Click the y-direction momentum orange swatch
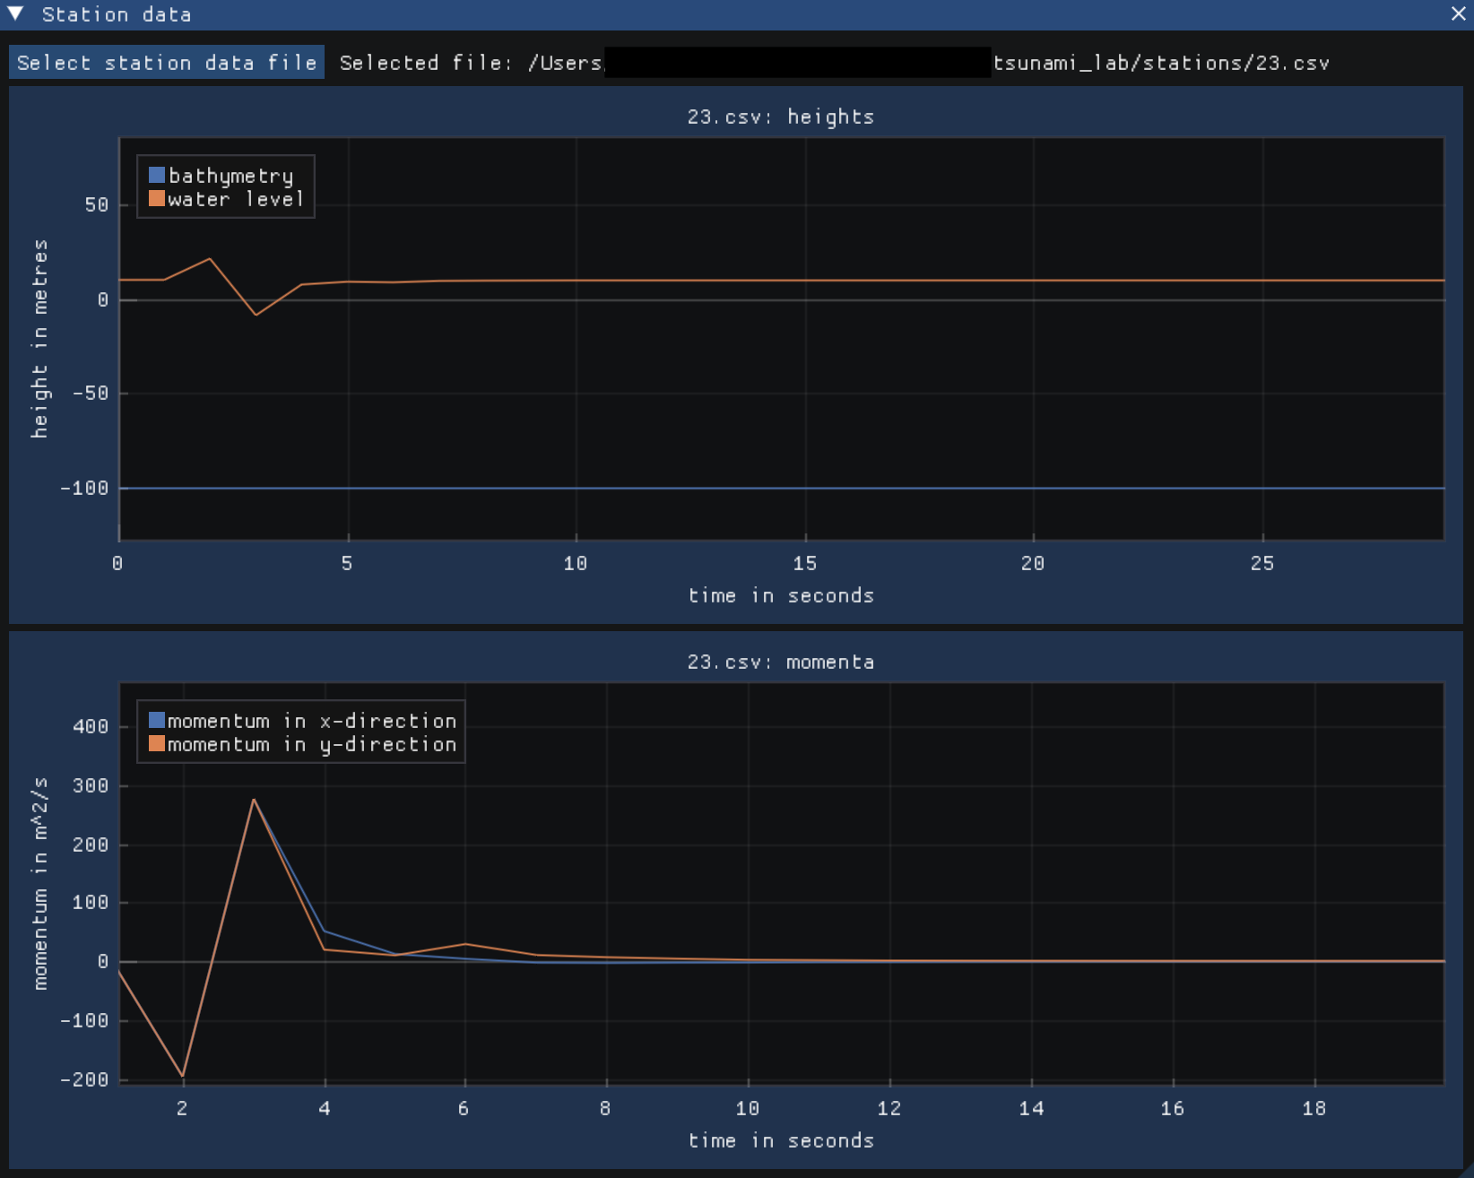 coord(157,743)
